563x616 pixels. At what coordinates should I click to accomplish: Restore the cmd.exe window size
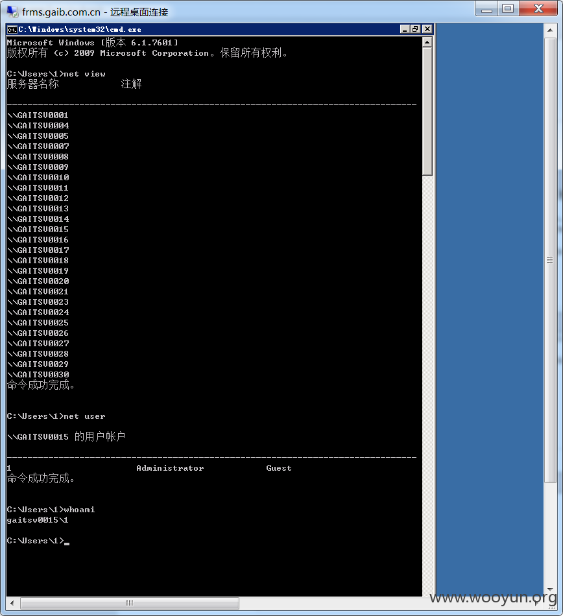pyautogui.click(x=415, y=29)
